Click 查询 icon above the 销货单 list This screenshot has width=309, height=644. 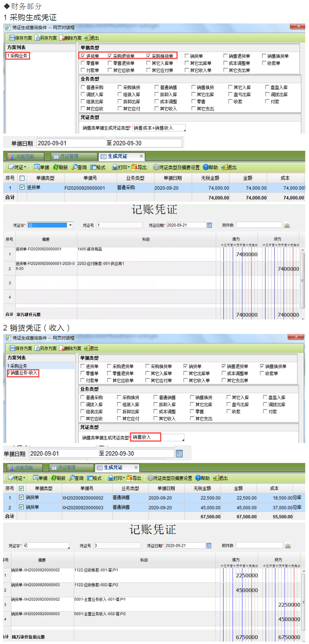(72, 478)
